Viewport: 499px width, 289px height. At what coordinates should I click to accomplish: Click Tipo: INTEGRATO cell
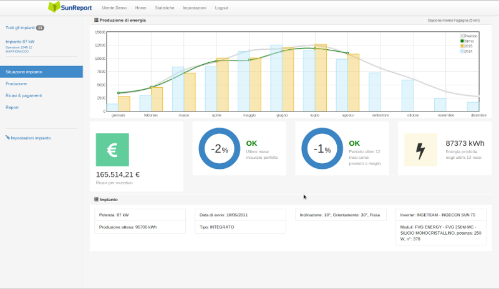[x=240, y=227]
